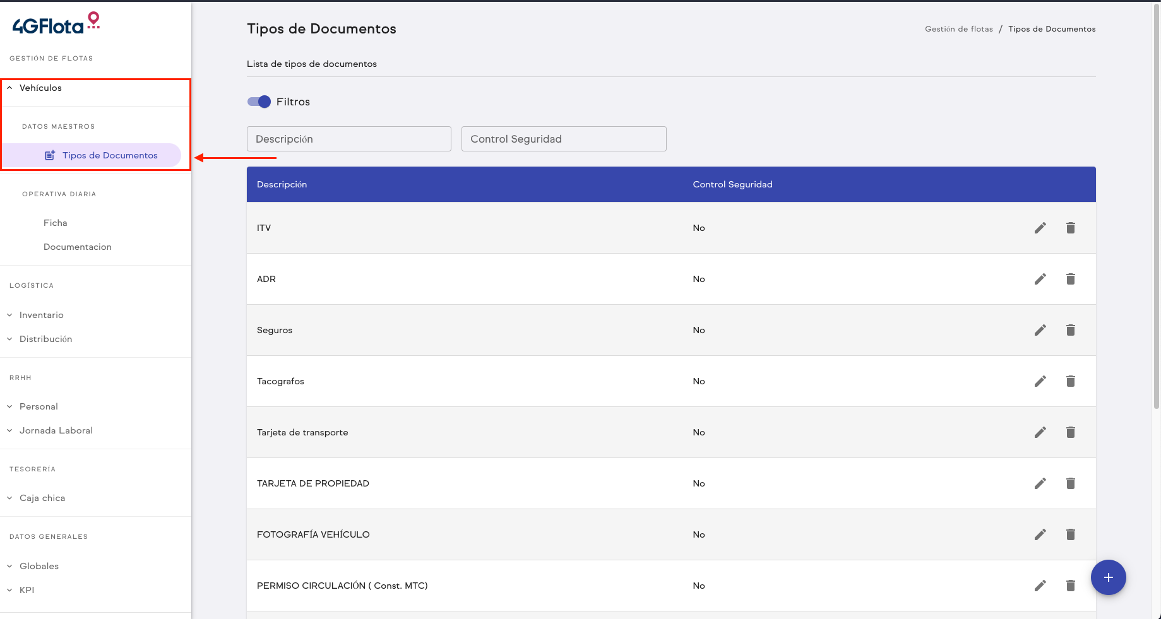Edit the Tarjeta de transporte entry
1161x619 pixels.
click(1040, 432)
